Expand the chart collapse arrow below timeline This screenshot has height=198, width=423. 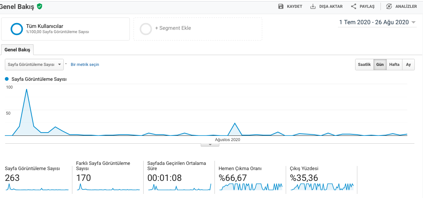[x=210, y=145]
